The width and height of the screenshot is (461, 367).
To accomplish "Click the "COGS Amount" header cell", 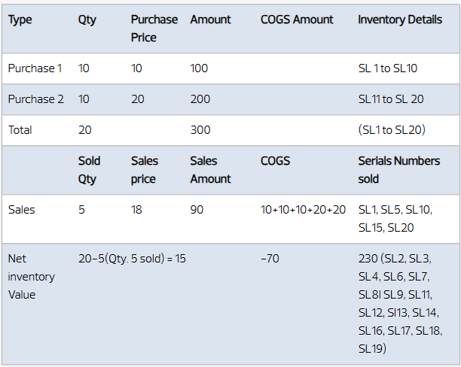I will [x=297, y=20].
